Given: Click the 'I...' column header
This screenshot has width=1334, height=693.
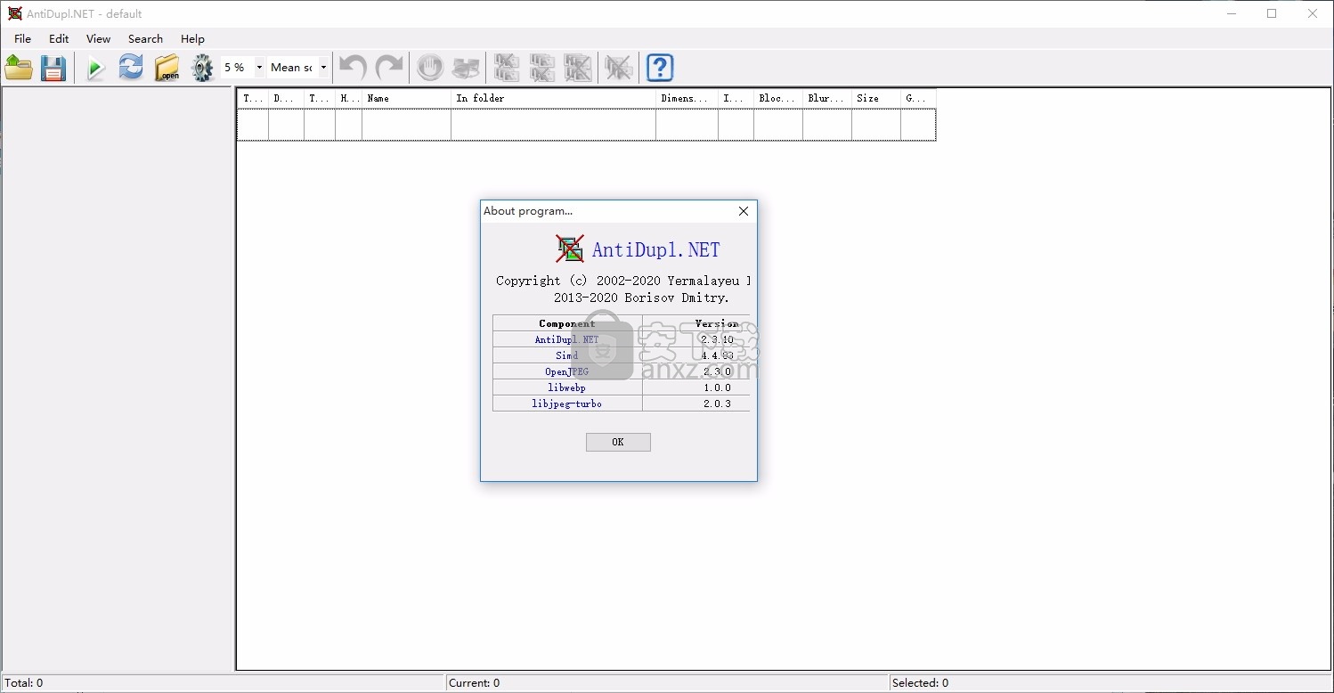Looking at the screenshot, I should point(736,98).
